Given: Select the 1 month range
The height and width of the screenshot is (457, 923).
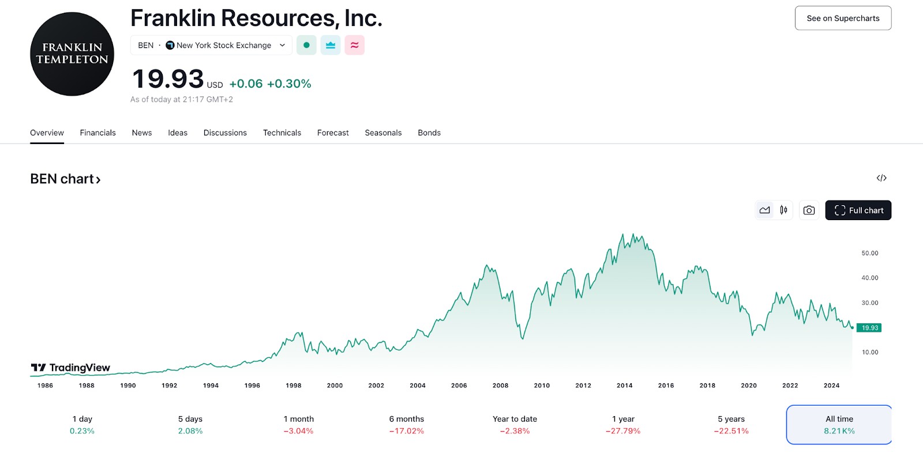Looking at the screenshot, I should tap(298, 425).
